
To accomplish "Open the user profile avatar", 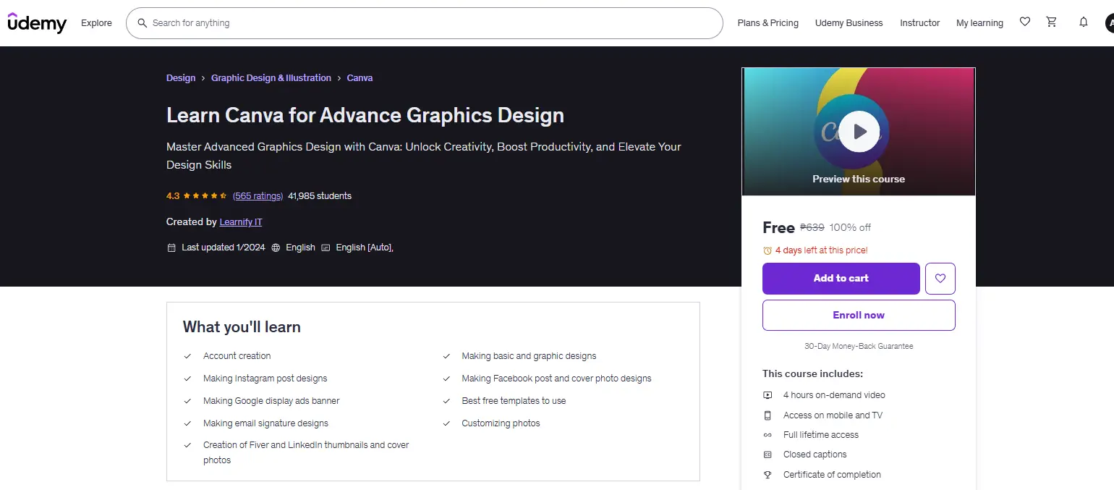I will coord(1110,23).
